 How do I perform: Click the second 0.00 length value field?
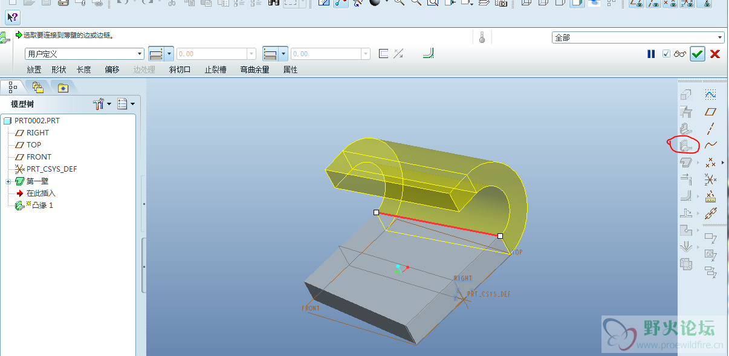[x=326, y=54]
